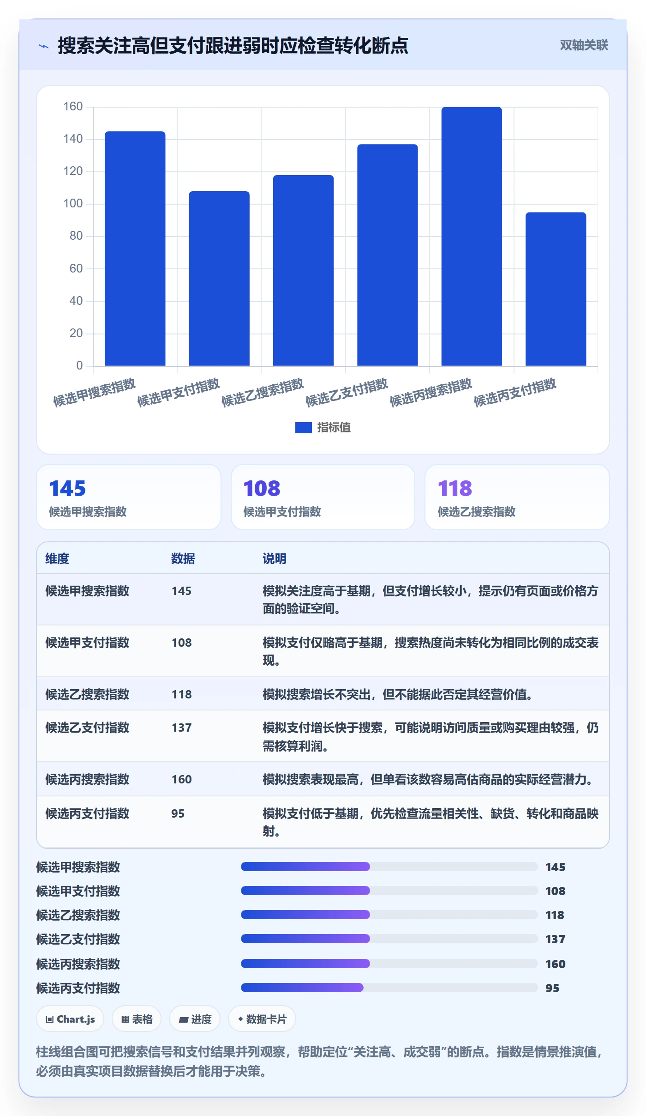Open the 108 候选甲支付指数 data card

pos(323,497)
